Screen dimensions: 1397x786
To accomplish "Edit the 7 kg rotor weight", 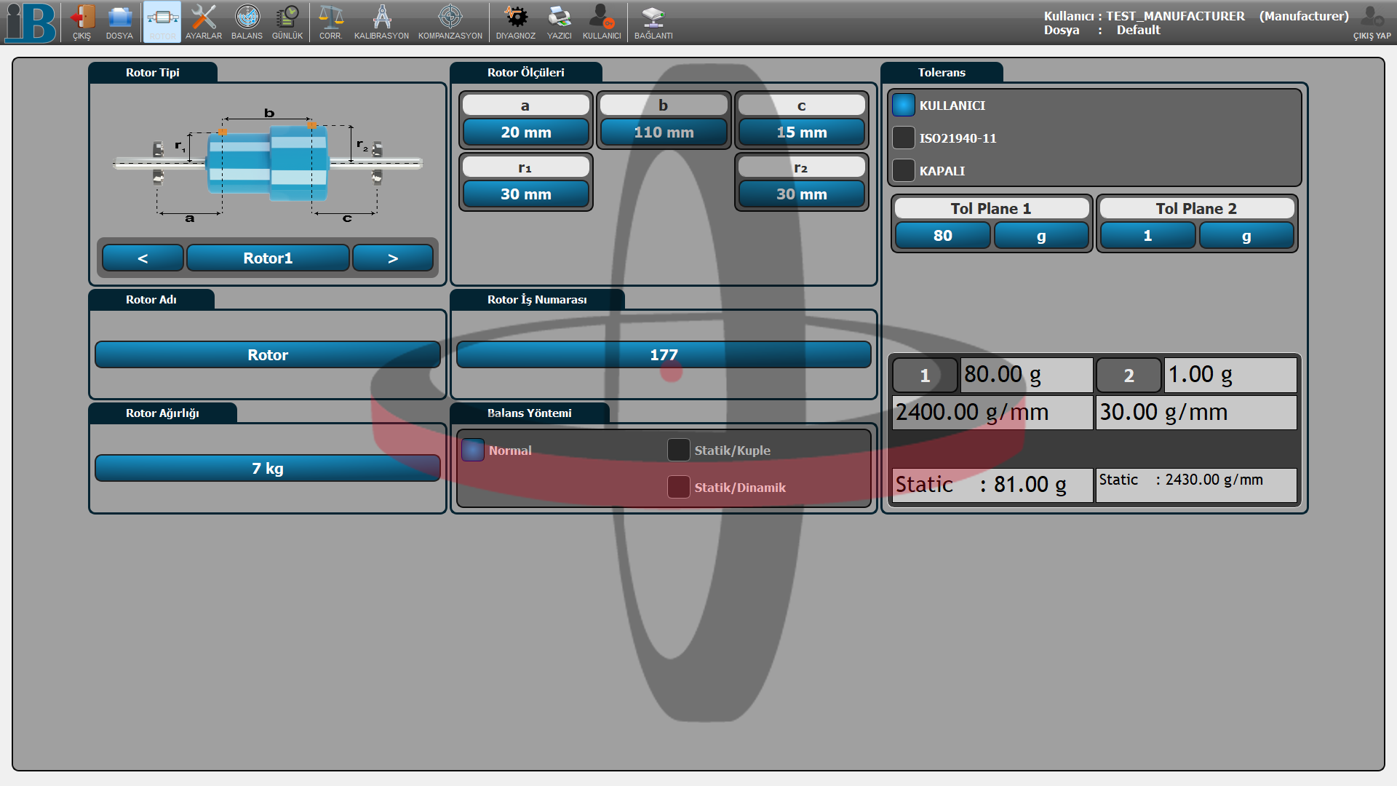I will (267, 469).
